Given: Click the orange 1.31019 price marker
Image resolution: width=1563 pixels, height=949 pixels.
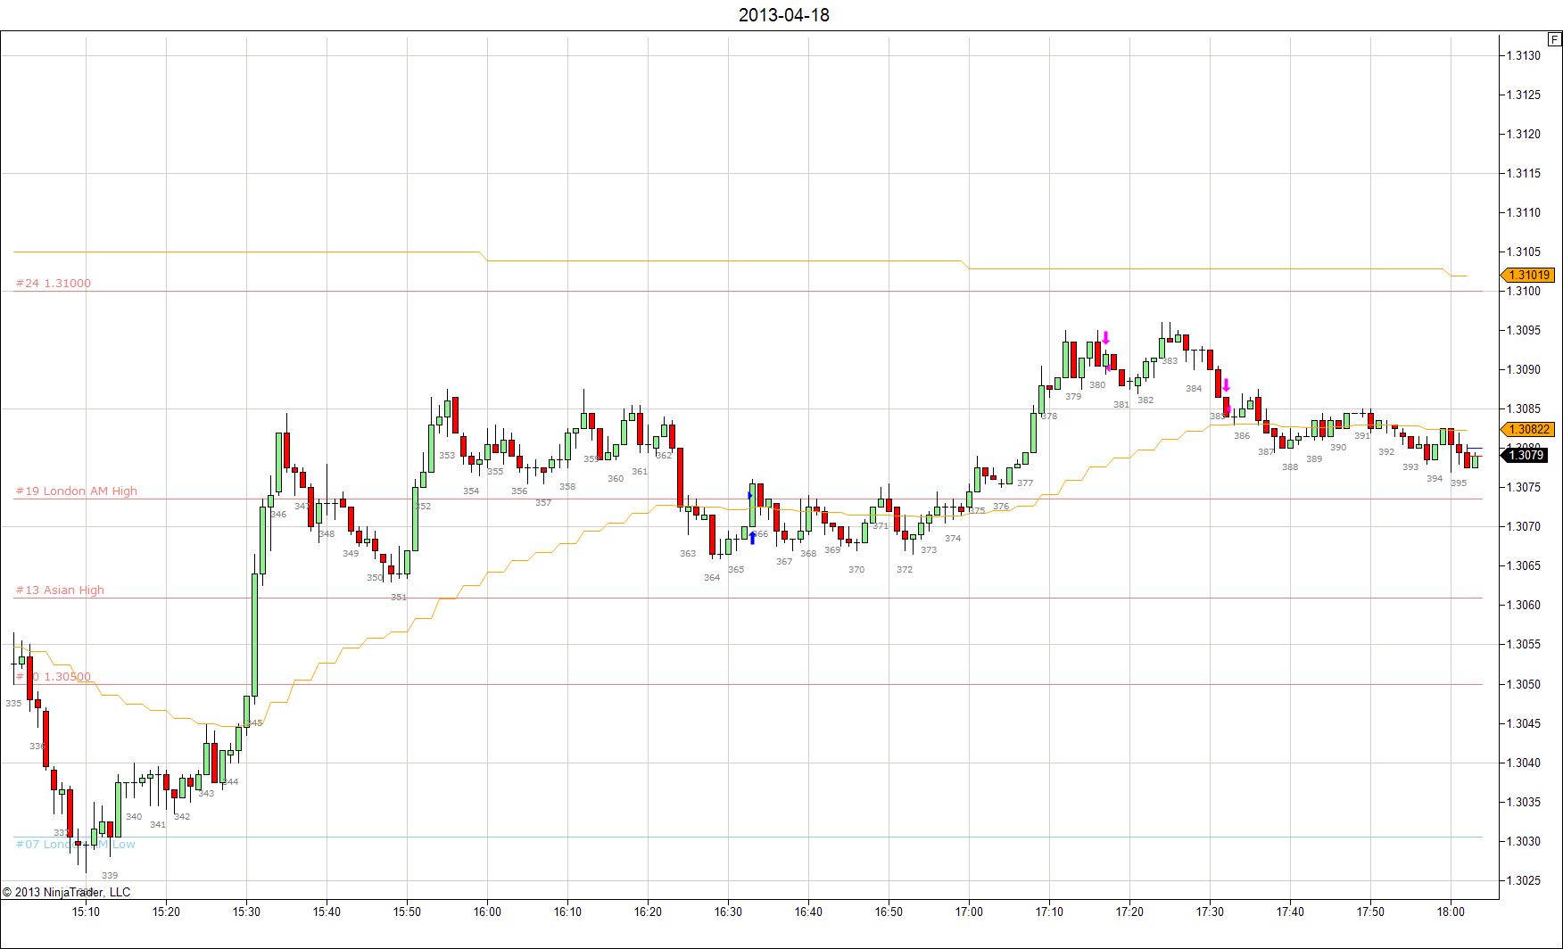Looking at the screenshot, I should 1528,276.
